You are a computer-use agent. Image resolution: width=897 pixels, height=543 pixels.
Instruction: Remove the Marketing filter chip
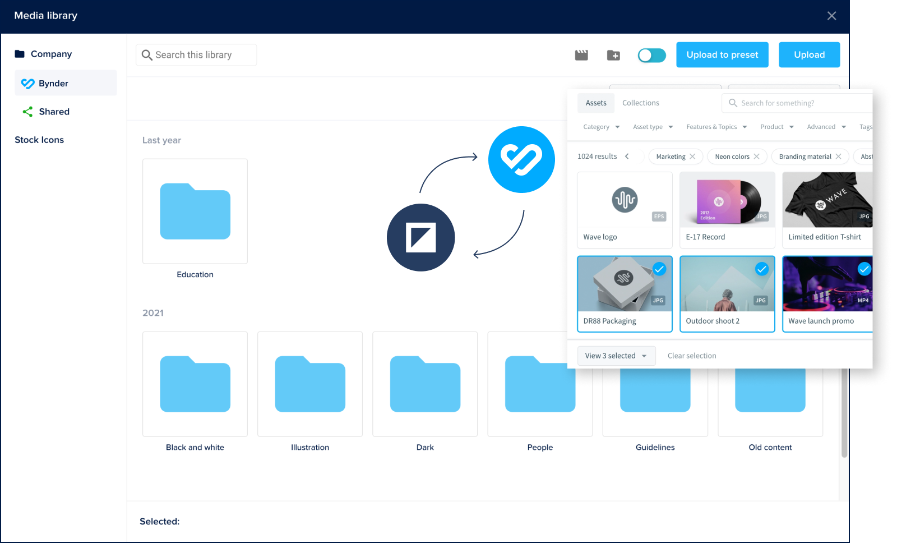click(692, 157)
